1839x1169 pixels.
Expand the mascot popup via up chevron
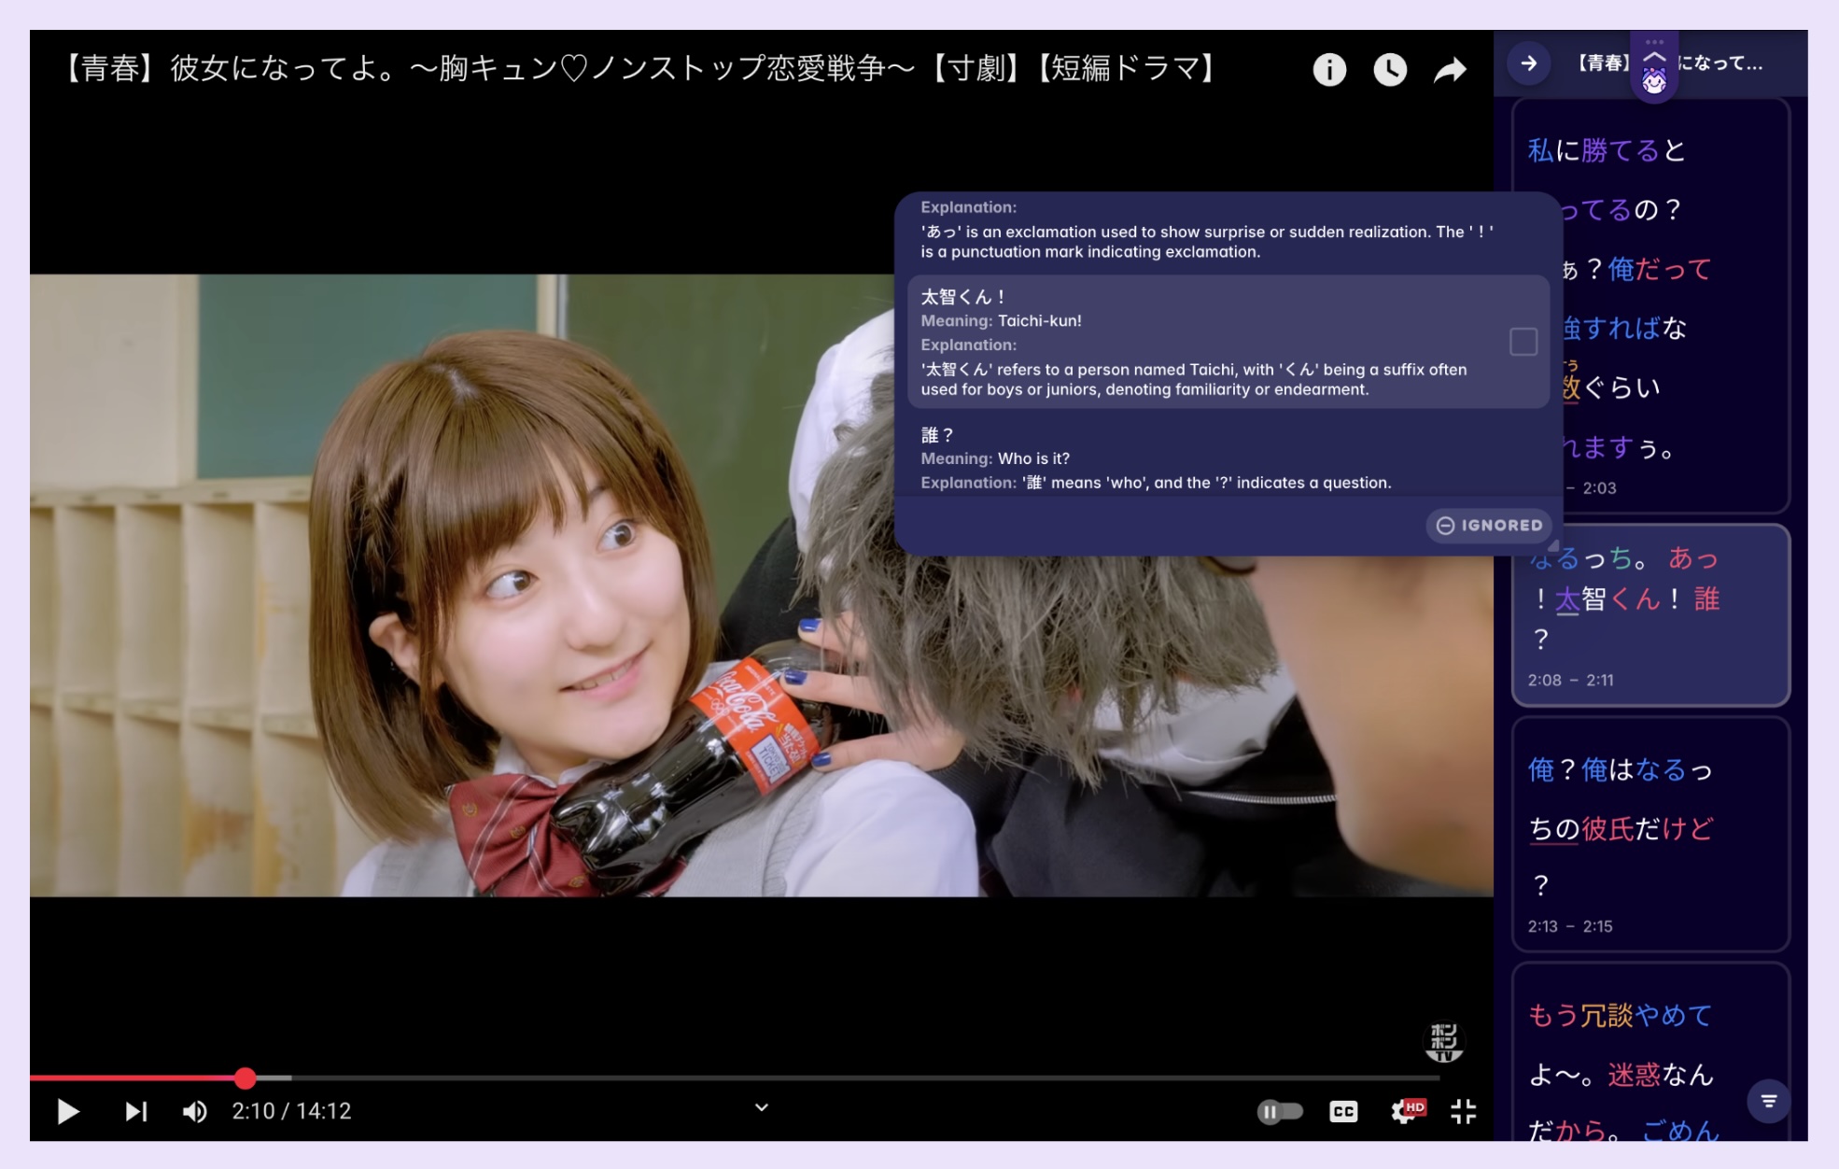[1654, 58]
